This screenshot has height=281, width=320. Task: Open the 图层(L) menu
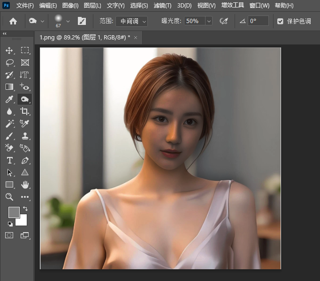[x=92, y=6]
